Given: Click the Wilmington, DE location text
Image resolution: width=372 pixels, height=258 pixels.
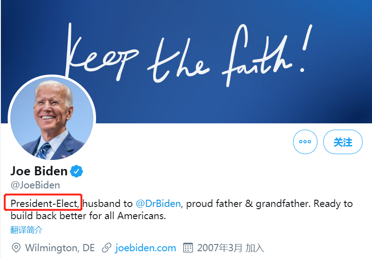Looking at the screenshot, I should coord(60,248).
